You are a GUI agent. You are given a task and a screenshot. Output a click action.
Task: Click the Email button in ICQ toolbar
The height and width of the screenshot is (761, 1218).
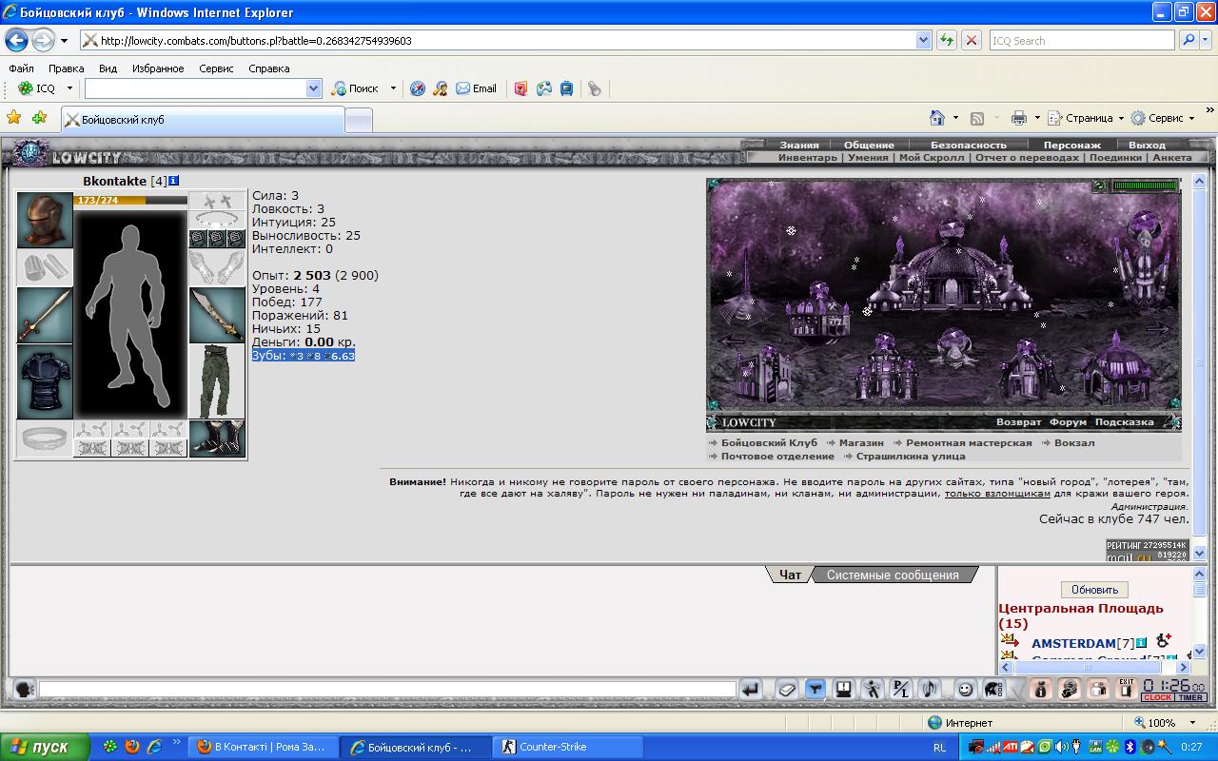point(477,88)
